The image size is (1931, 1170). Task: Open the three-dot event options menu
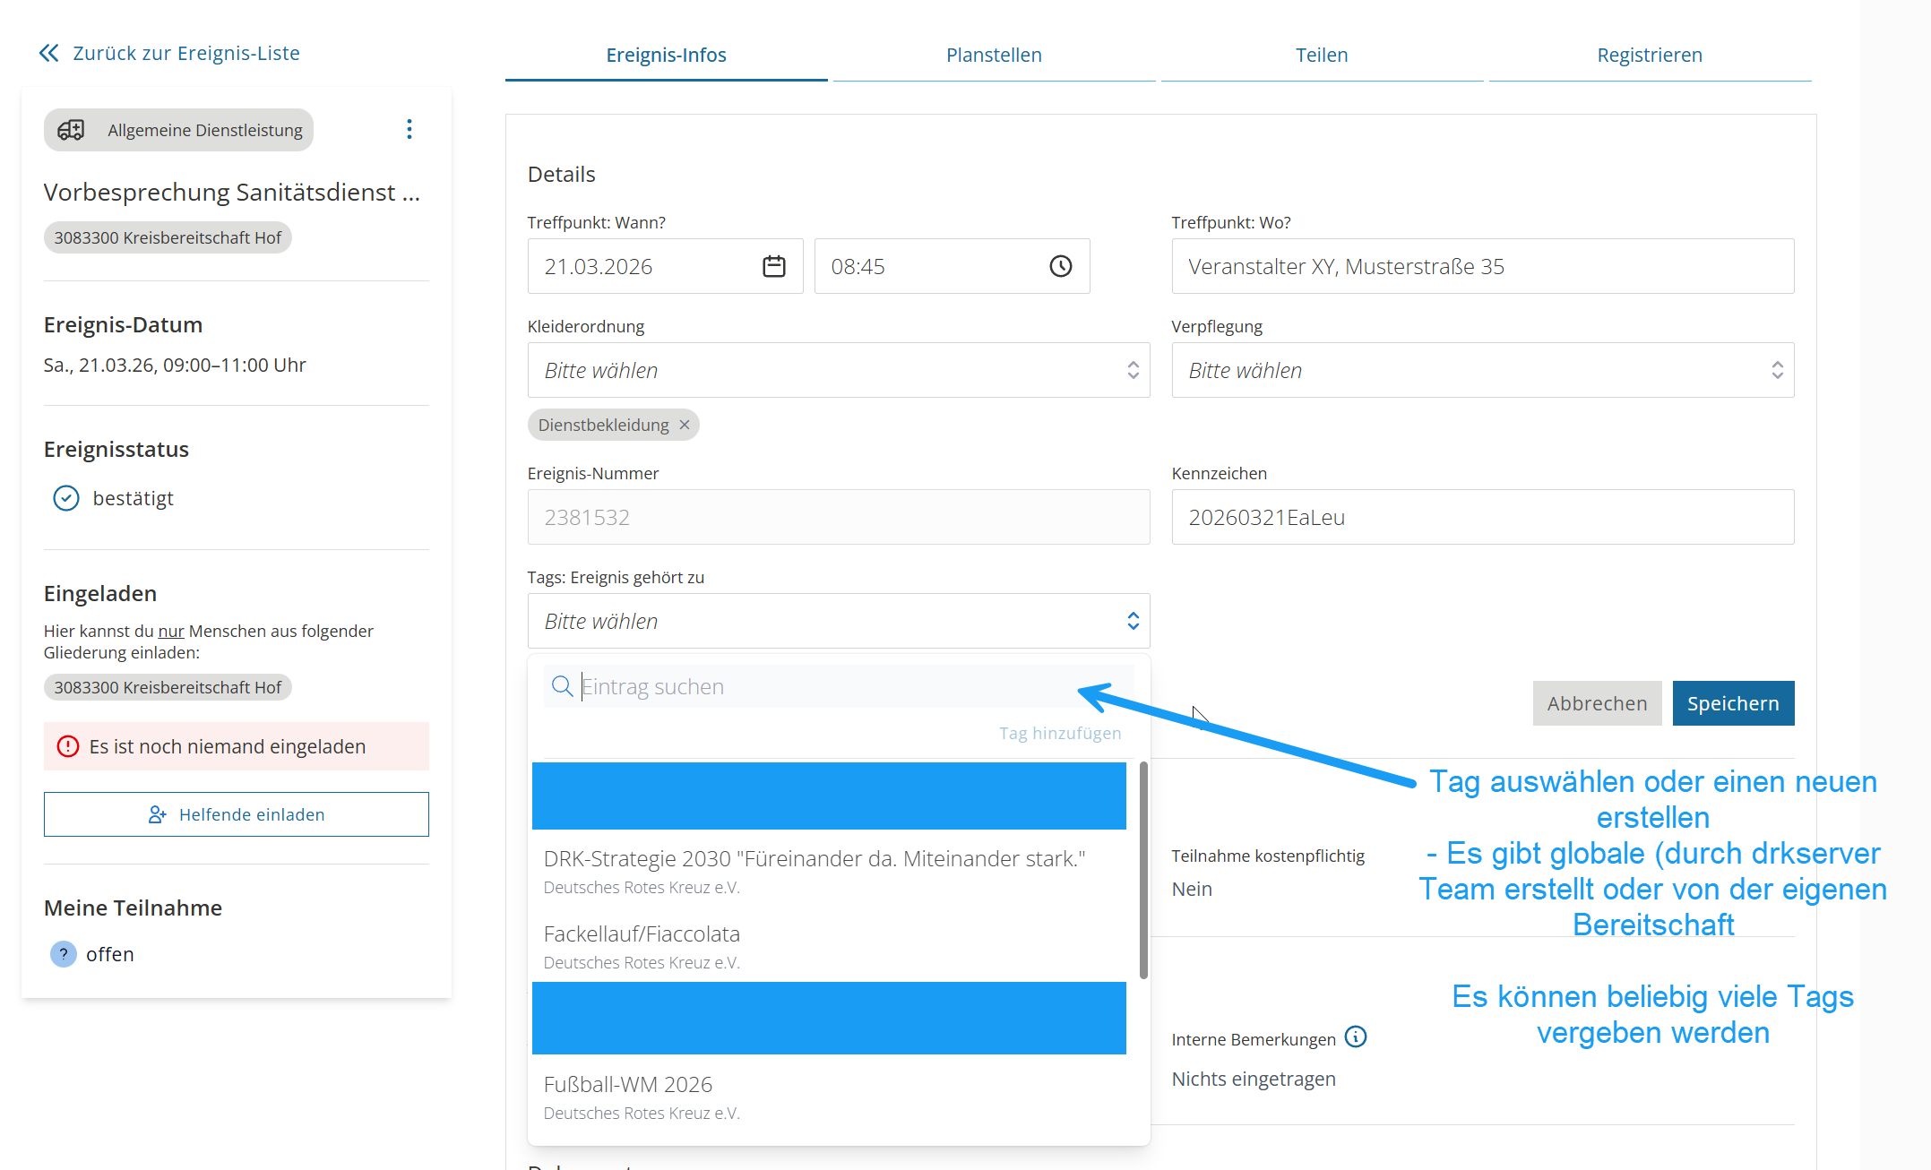(x=409, y=130)
